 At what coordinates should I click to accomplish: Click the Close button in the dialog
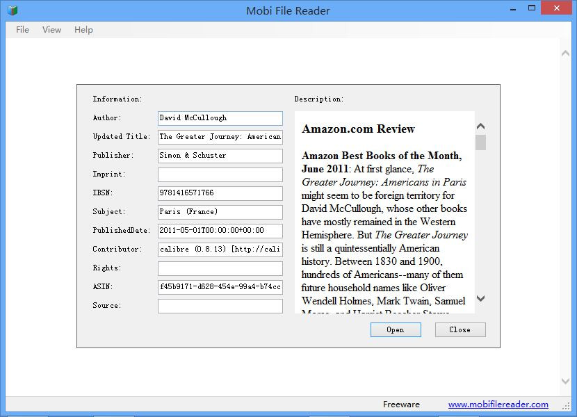(x=460, y=329)
